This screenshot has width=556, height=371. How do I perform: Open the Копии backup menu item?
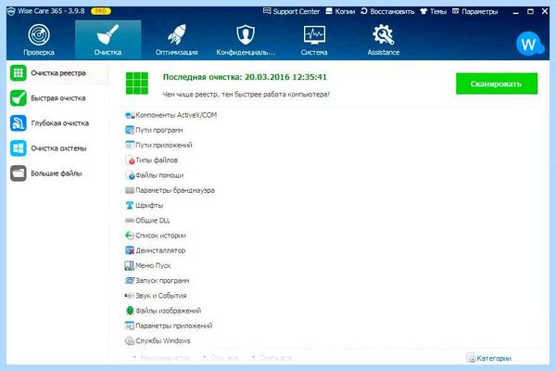(340, 11)
